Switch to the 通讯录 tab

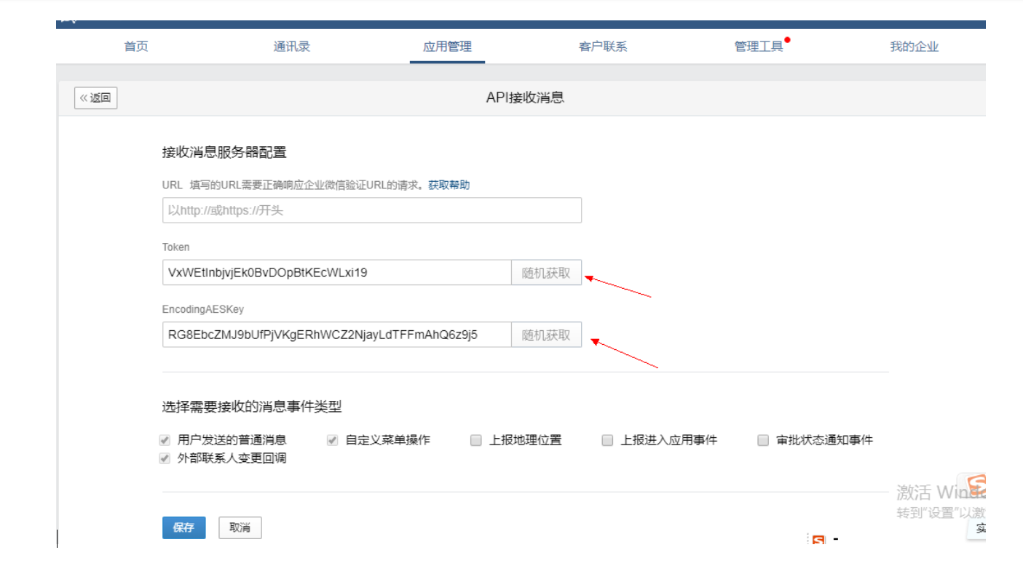(x=292, y=47)
